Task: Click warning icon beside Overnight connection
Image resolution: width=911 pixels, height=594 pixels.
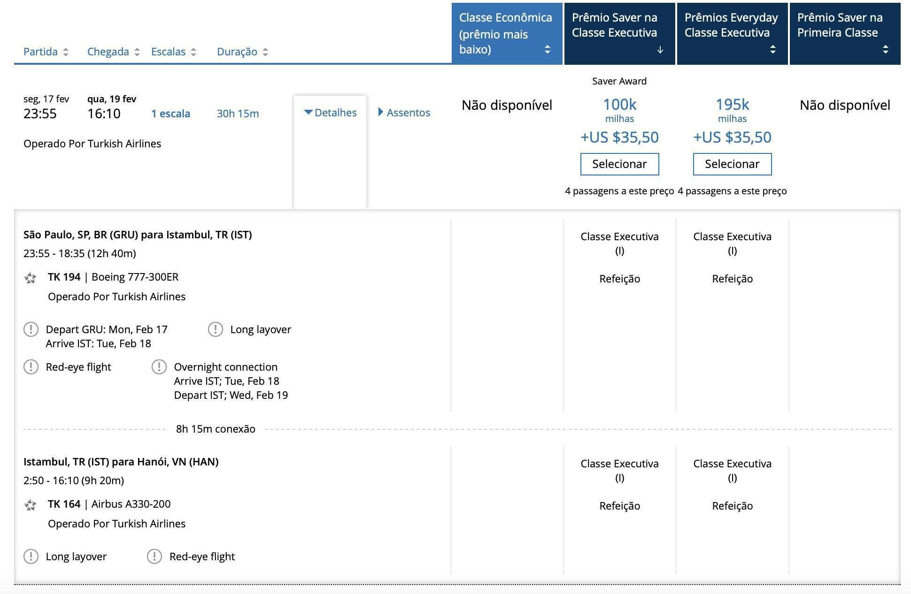Action: coord(159,367)
